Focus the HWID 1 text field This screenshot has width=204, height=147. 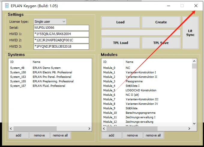tap(61, 34)
